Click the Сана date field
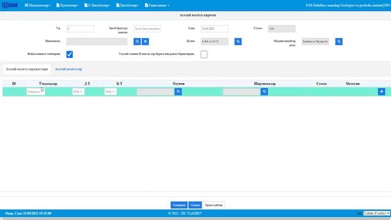391x220 pixels. tap(214, 29)
